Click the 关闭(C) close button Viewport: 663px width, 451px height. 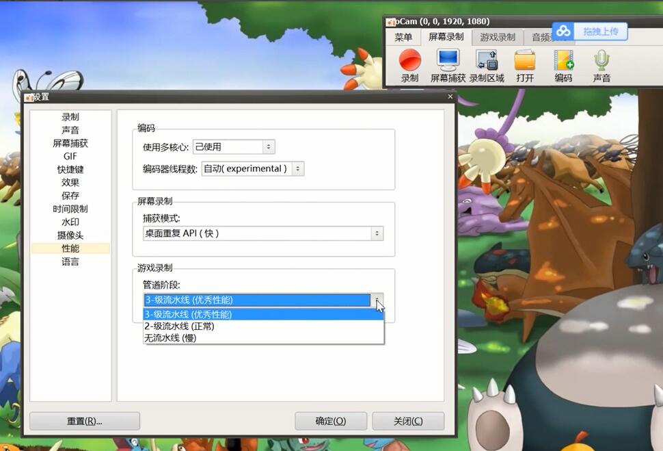point(408,421)
